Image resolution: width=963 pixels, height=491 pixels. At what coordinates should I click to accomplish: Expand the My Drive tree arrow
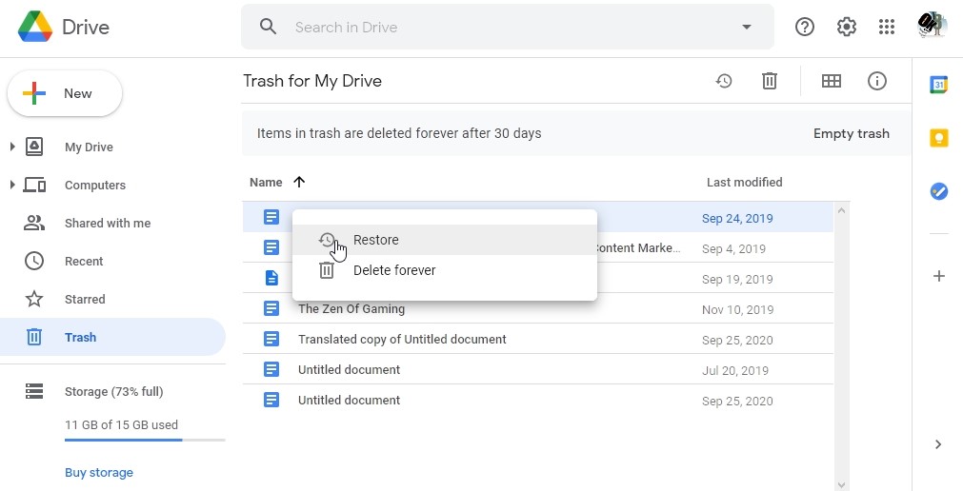point(12,147)
